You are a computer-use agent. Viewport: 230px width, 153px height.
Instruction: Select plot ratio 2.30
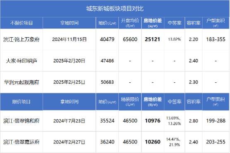pos(194,82)
